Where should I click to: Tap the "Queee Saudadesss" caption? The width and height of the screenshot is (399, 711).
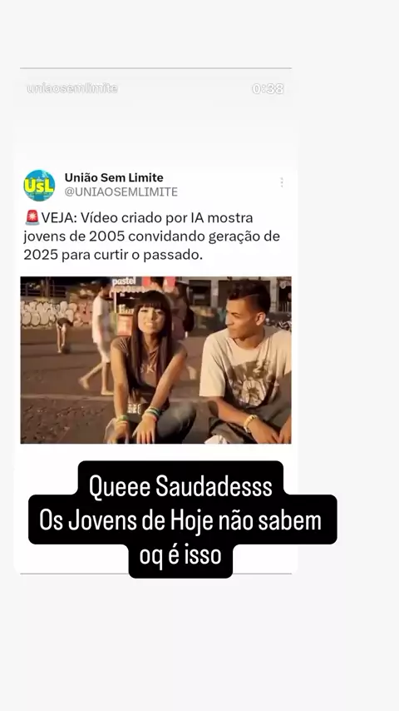coord(180,486)
